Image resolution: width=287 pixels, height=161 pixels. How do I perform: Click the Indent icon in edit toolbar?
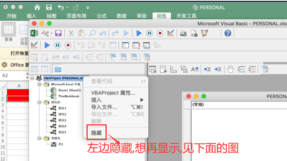207,69
